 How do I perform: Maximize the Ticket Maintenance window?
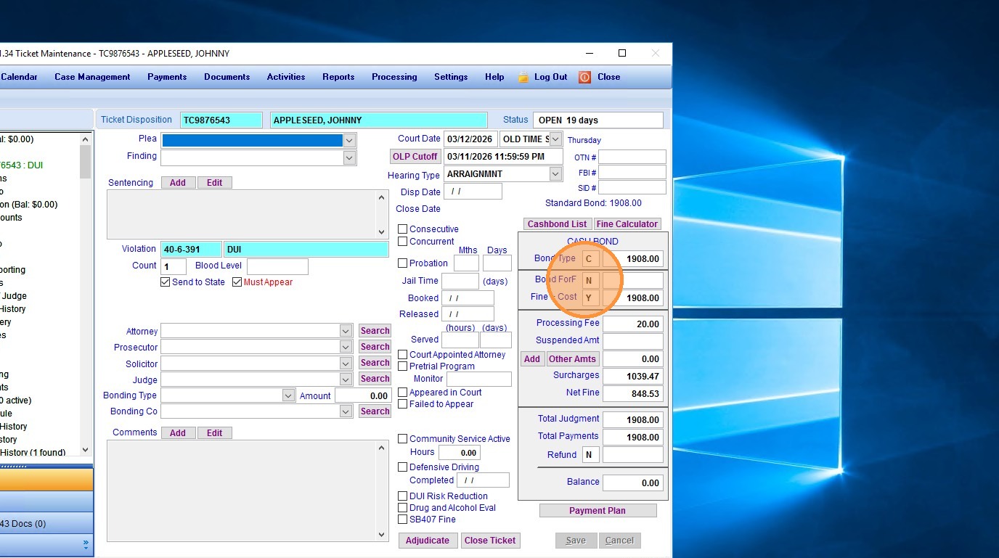tap(622, 53)
